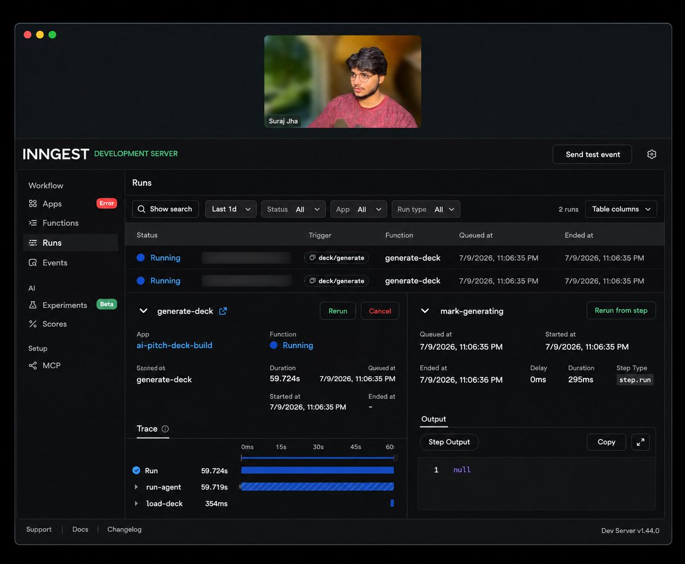Open the Changelog link in footer
The image size is (685, 564).
124,530
